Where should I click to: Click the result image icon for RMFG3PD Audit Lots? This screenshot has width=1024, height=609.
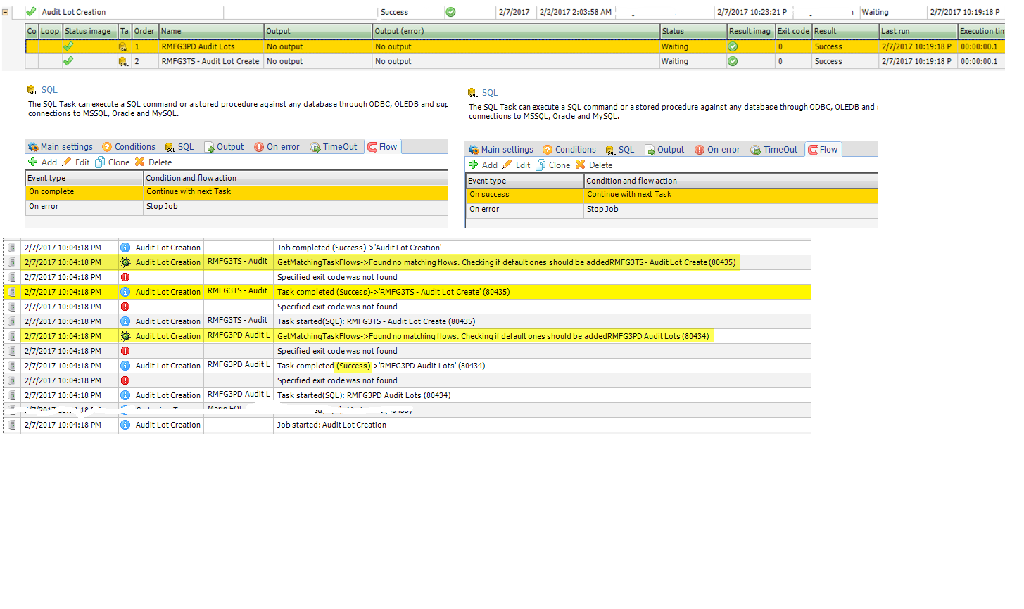point(733,46)
